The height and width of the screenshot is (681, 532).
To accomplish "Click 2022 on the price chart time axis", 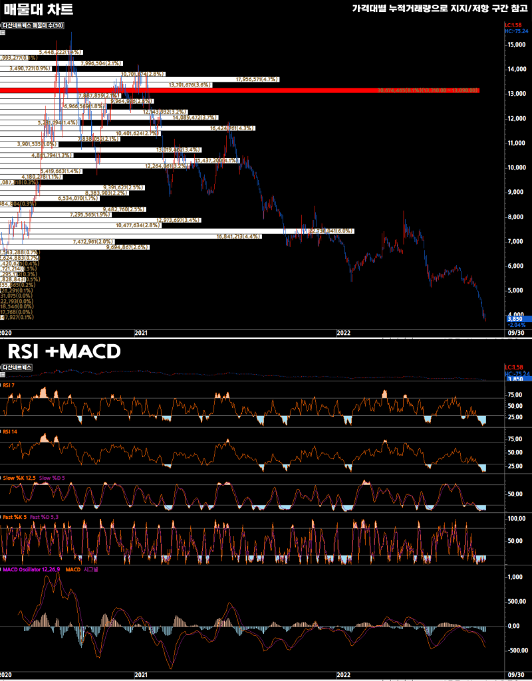I will 343,333.
